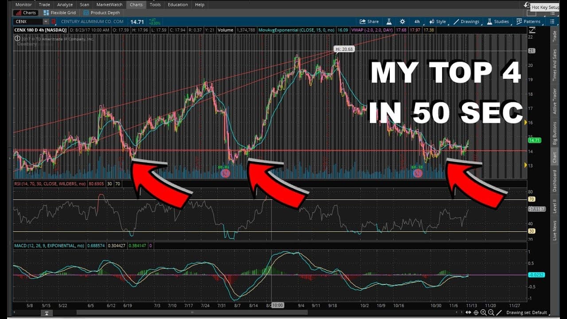
Task: Open the Active Trader side tab
Action: (x=554, y=101)
